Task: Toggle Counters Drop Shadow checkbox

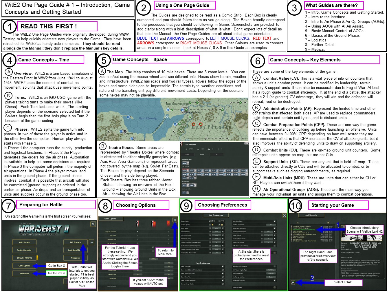Action: click(223, 284)
